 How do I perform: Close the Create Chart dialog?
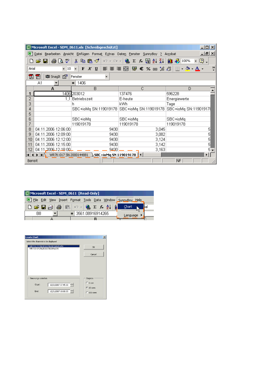coord(104,237)
